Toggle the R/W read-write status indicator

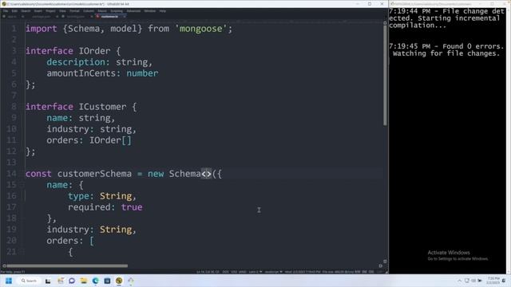click(358, 272)
